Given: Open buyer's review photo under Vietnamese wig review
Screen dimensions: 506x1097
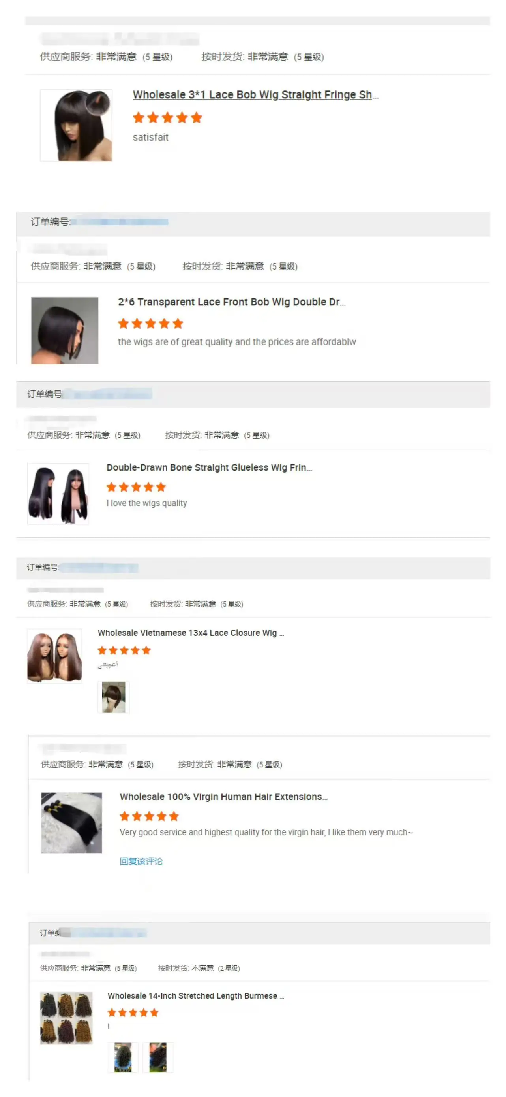Looking at the screenshot, I should tap(114, 697).
